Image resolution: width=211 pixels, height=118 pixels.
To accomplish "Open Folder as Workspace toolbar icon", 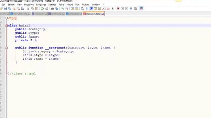I will click(108, 9).
